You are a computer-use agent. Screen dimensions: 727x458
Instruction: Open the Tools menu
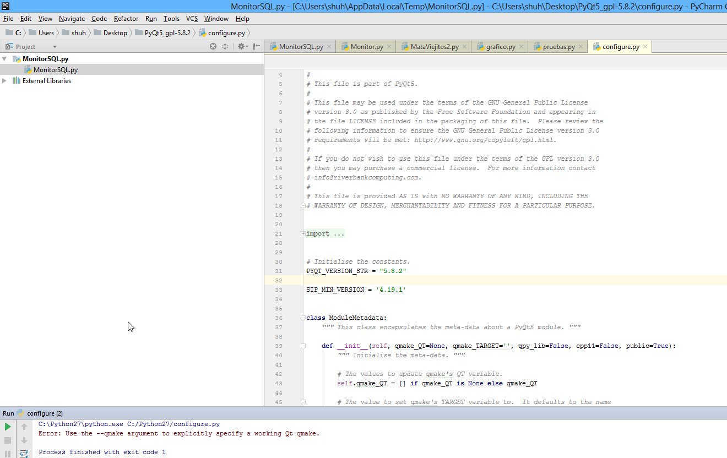coord(171,19)
